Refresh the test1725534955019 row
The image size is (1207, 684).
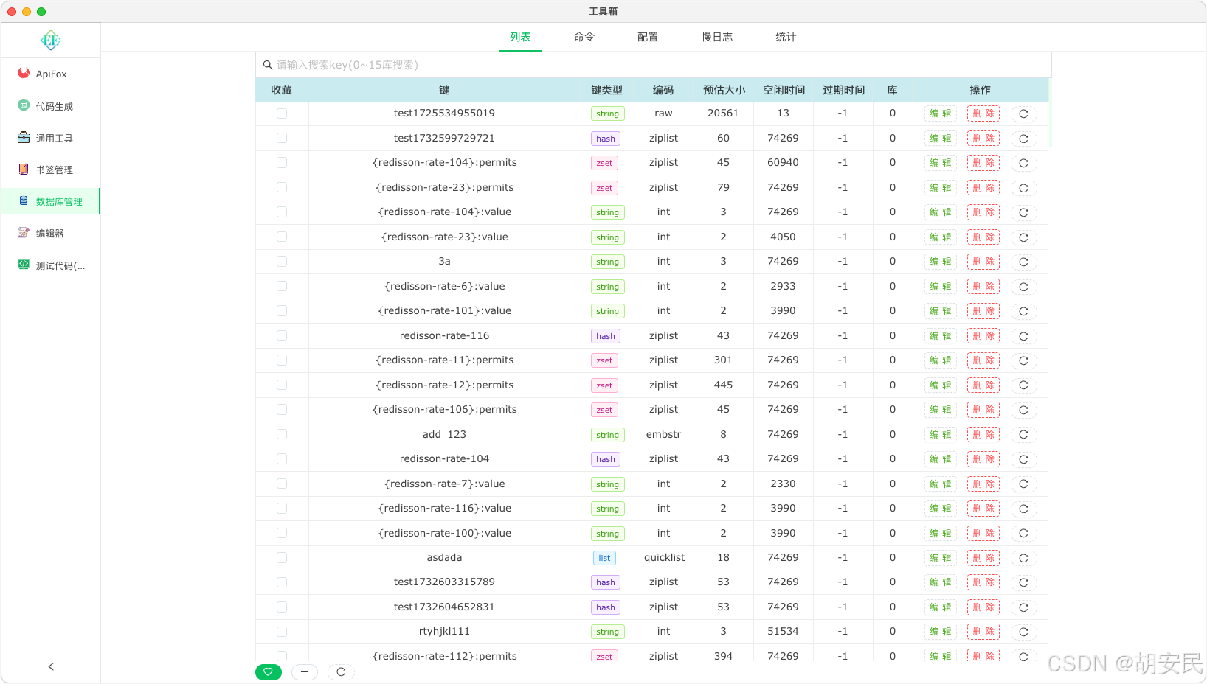[1023, 114]
